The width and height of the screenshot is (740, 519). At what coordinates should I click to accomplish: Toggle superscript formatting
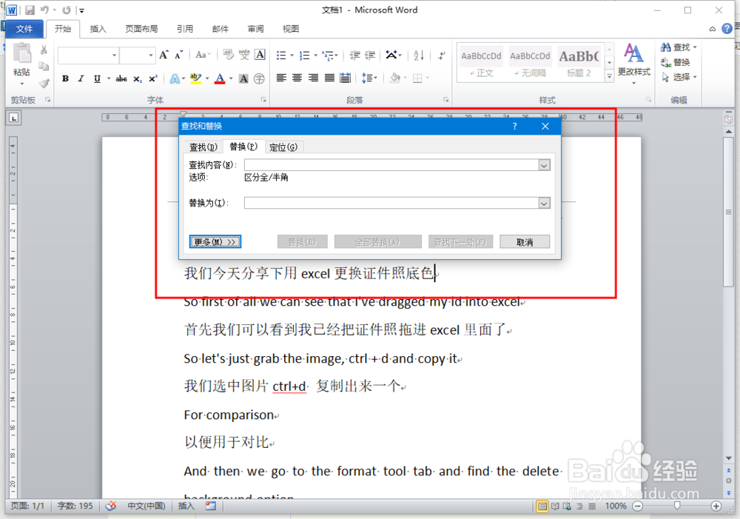click(153, 78)
